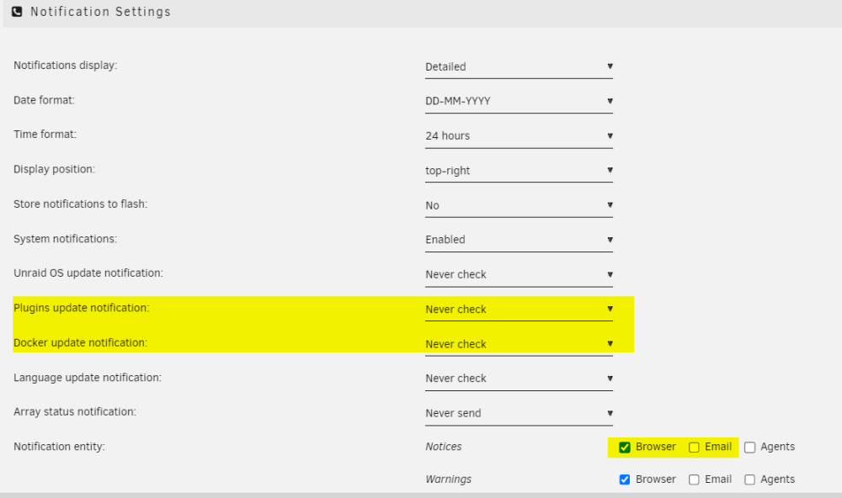
Task: Check Agents for Warnings
Action: click(749, 479)
